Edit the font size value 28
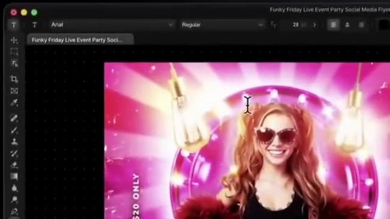The height and width of the screenshot is (219, 390). [296, 25]
